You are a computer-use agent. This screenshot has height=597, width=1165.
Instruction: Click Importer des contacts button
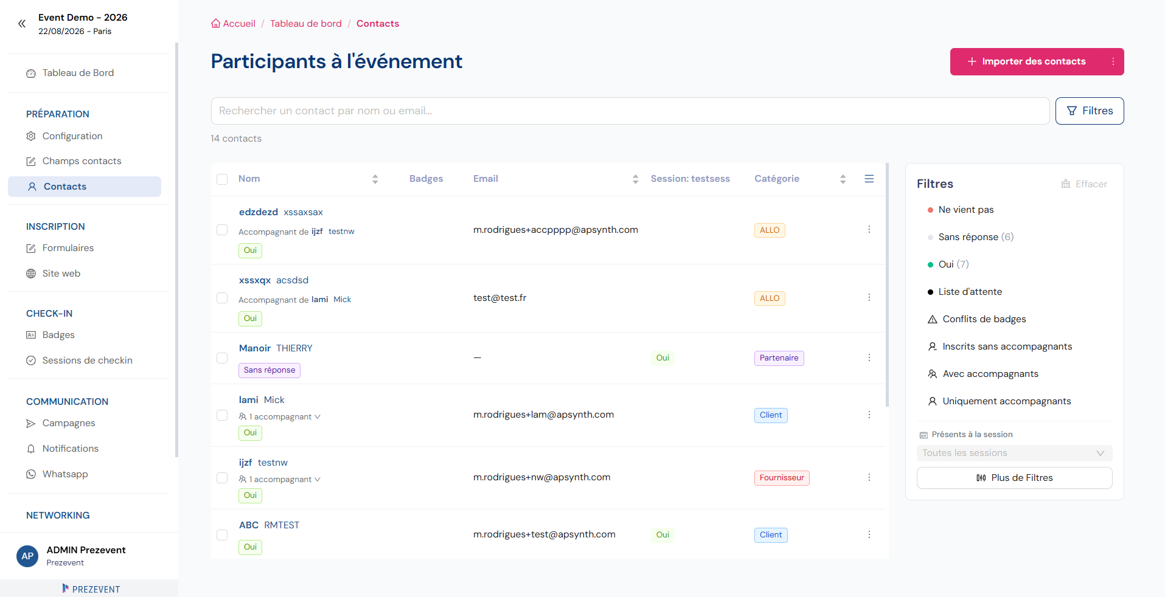1027,61
